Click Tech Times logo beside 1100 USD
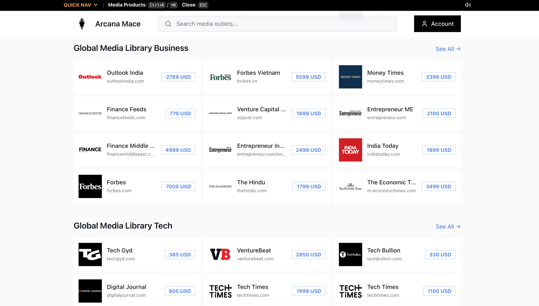The width and height of the screenshot is (539, 306). pos(350,291)
